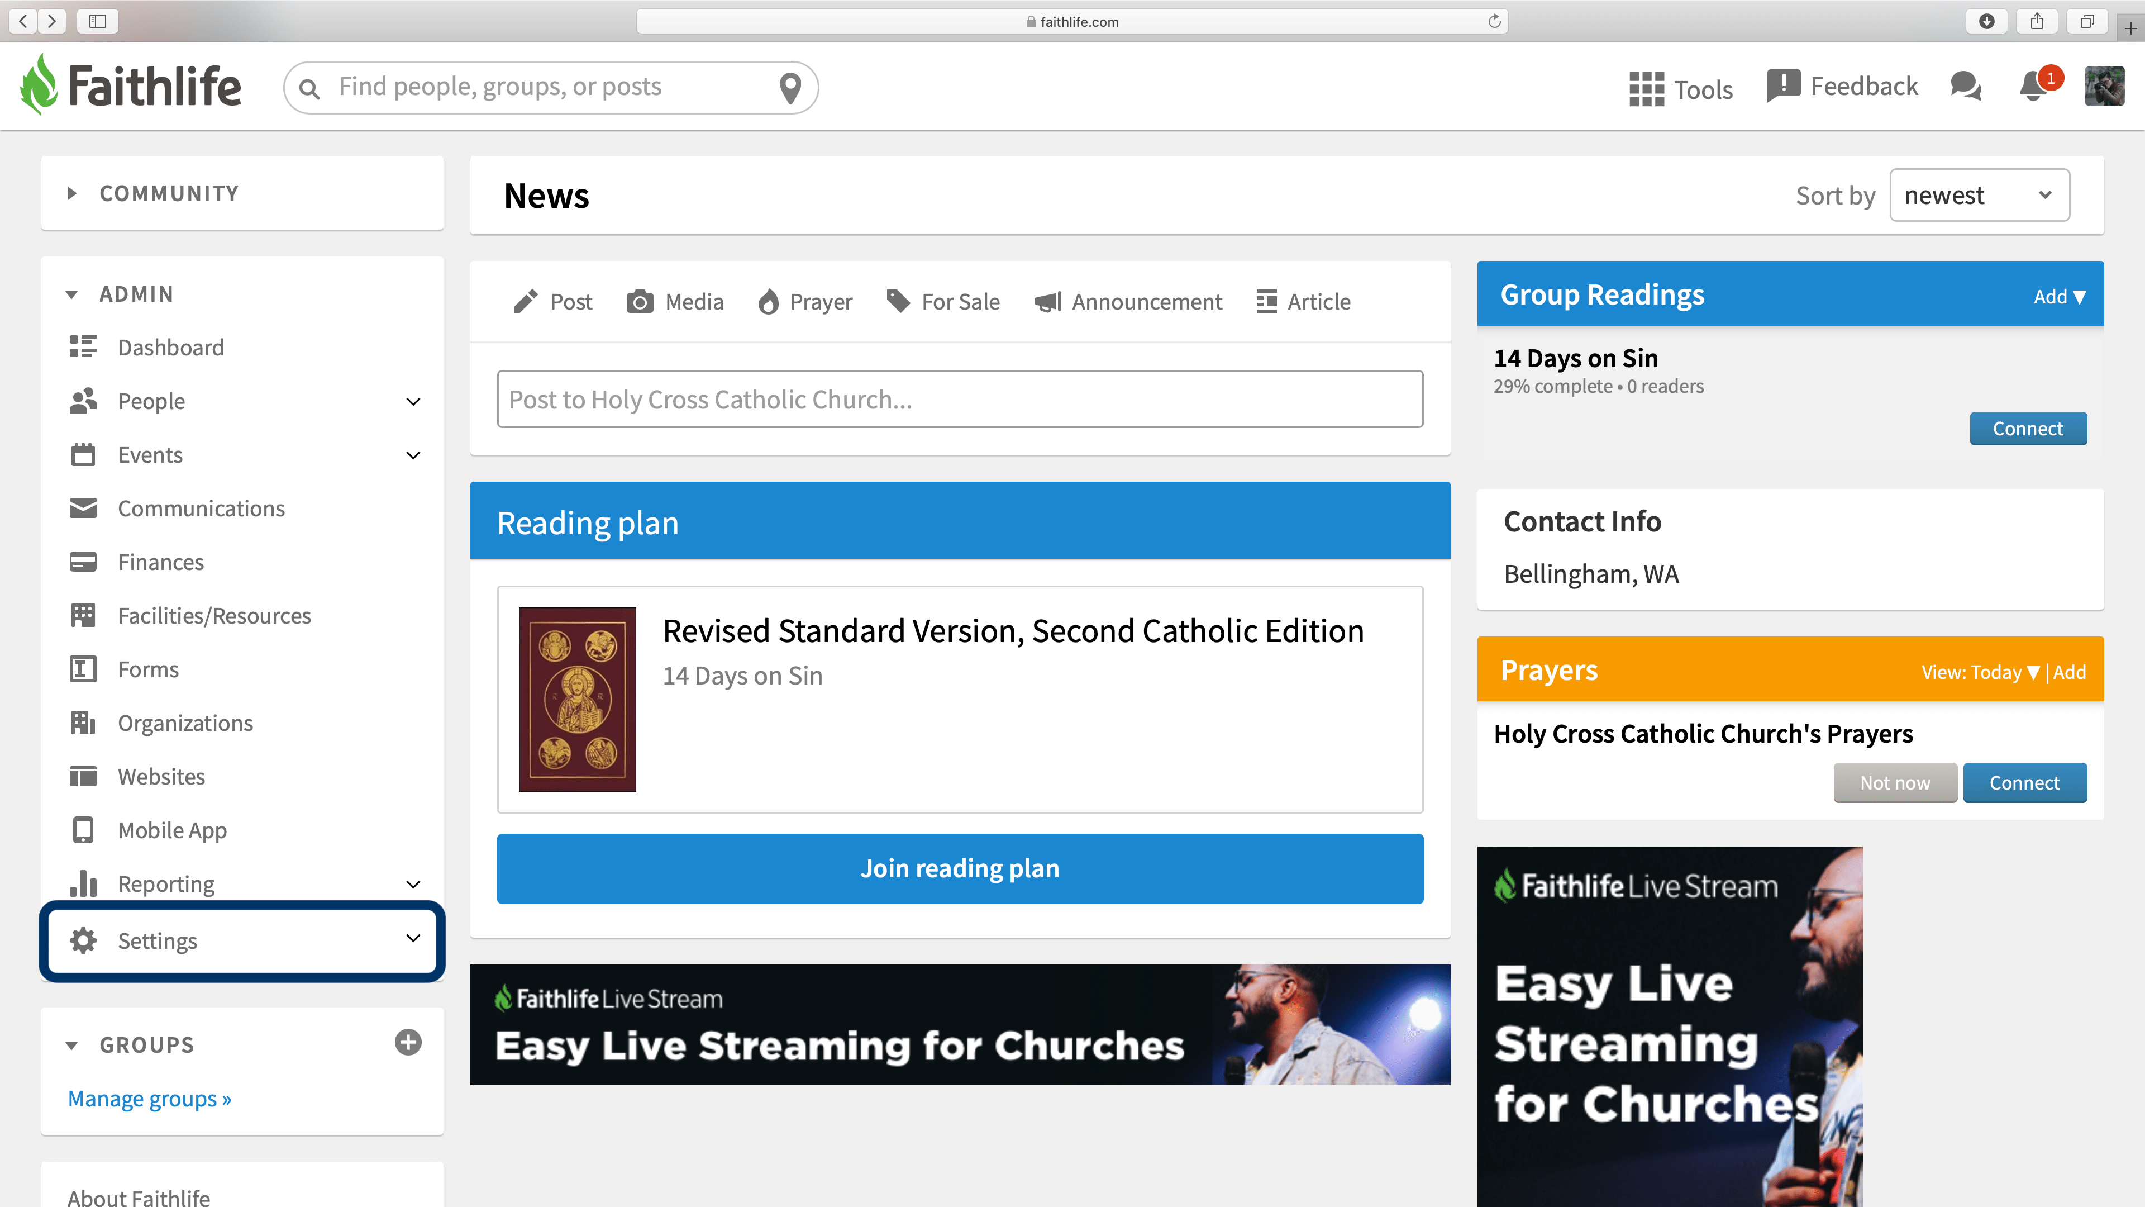2145x1207 pixels.
Task: Click the Announcement megaphone icon
Action: pos(1047,302)
